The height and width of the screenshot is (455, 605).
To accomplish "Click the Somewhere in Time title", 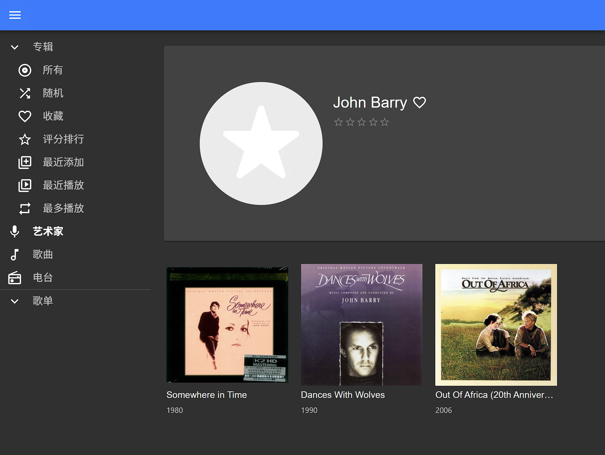I will [x=207, y=395].
